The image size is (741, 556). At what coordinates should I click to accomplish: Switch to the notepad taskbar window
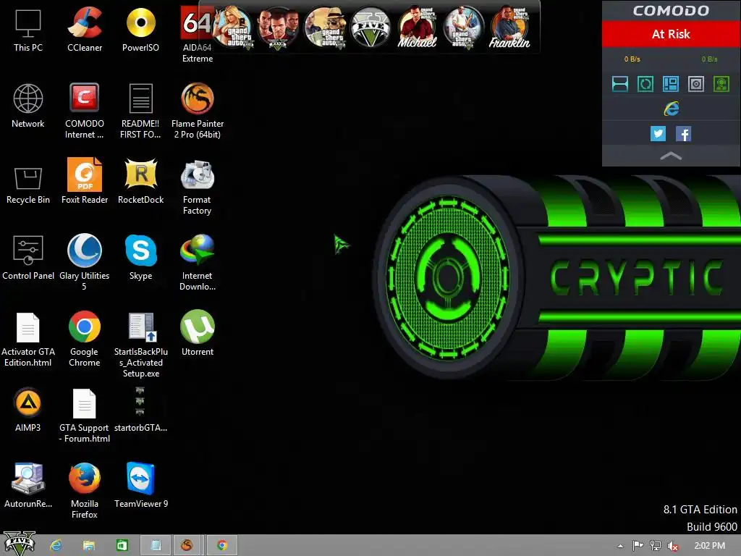(156, 546)
